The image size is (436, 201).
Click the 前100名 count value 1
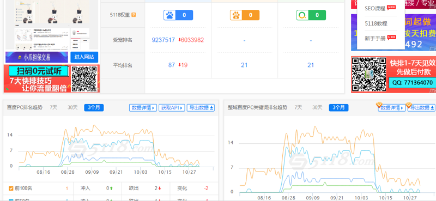(x=66, y=188)
